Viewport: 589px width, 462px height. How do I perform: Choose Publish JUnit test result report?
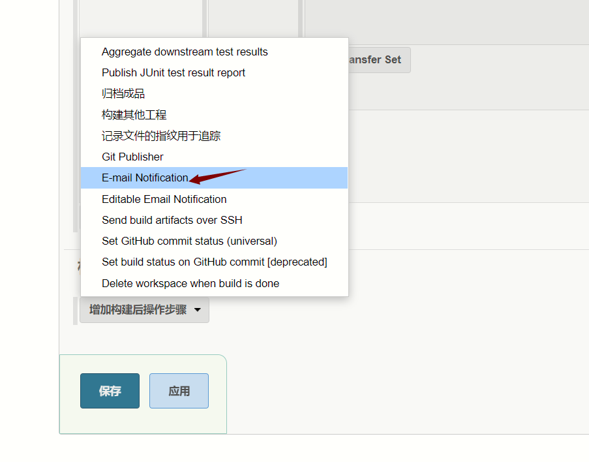(214, 72)
